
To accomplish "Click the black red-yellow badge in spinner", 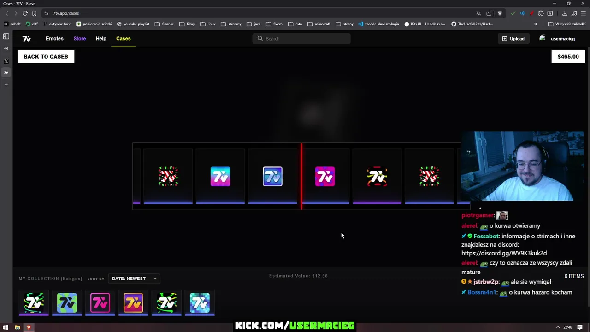I will pos(377,177).
